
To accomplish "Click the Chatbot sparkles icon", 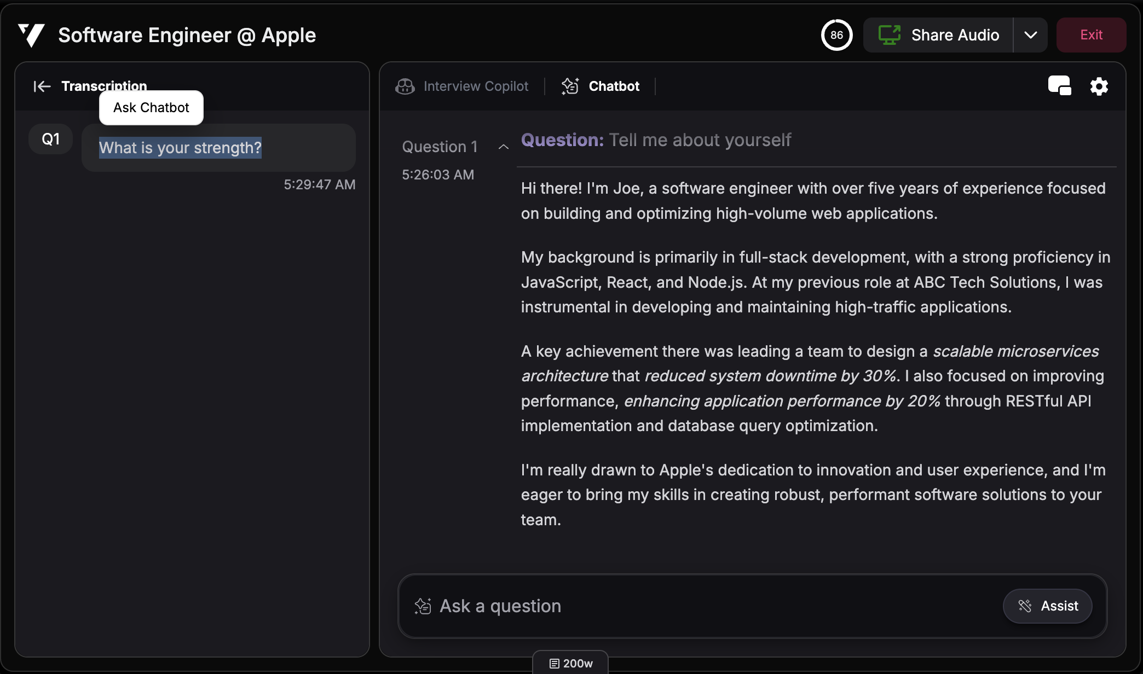I will tap(570, 86).
